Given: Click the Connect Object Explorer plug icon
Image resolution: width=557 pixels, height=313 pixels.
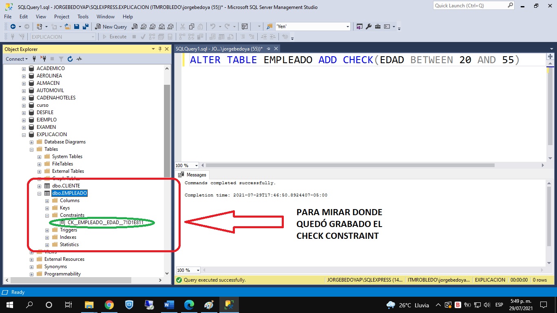Looking at the screenshot, I should point(34,59).
